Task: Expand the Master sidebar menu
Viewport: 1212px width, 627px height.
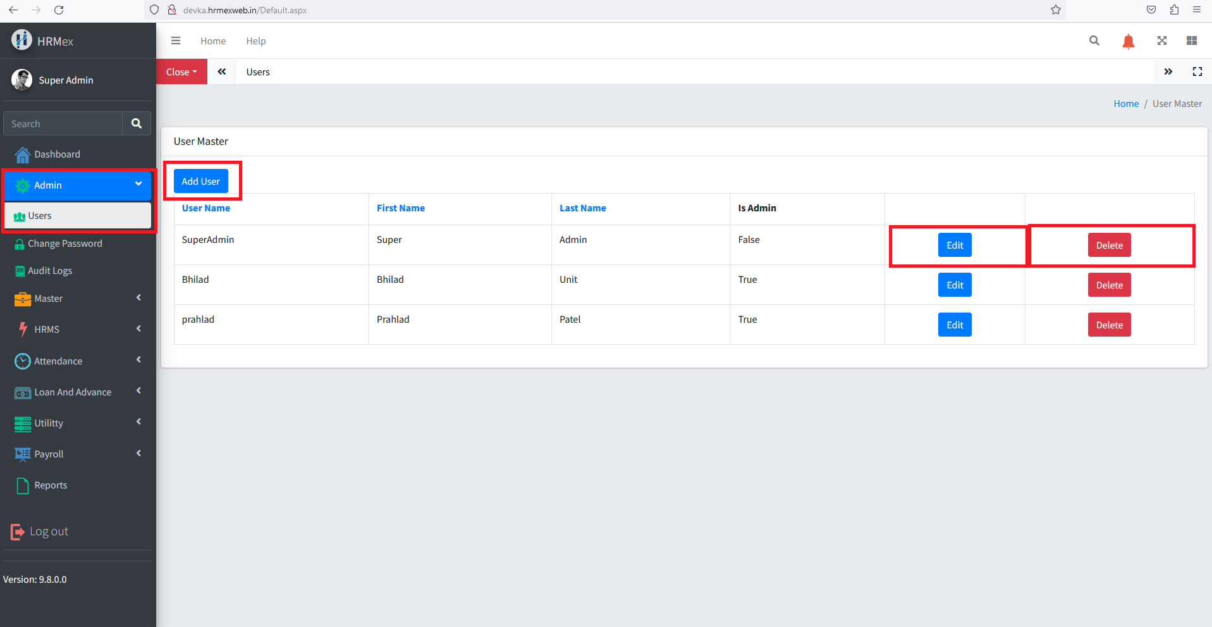Action: tap(78, 299)
